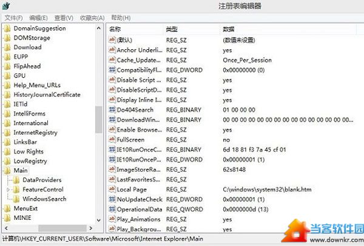364x246 pixels.
Task: Click the string icon for FullScreen value
Action: [112, 140]
